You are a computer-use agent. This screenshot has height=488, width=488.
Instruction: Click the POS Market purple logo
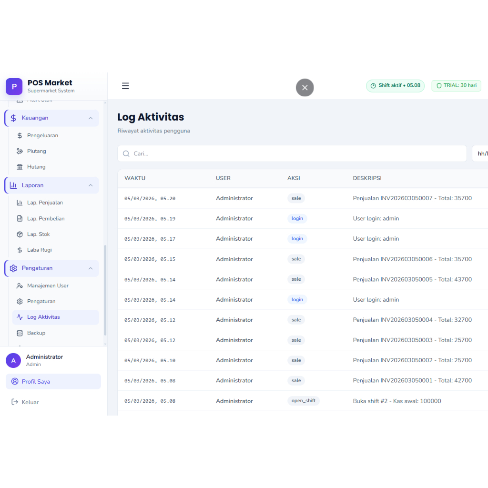tap(14, 87)
